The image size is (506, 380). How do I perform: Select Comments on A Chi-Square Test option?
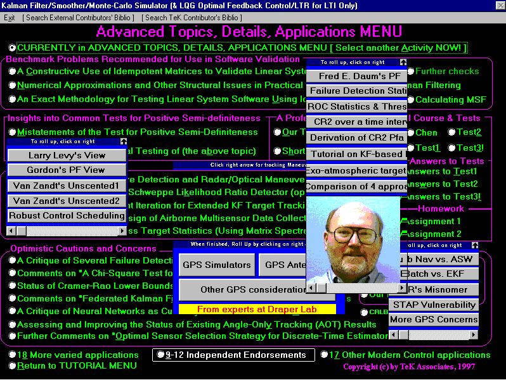tap(12, 273)
